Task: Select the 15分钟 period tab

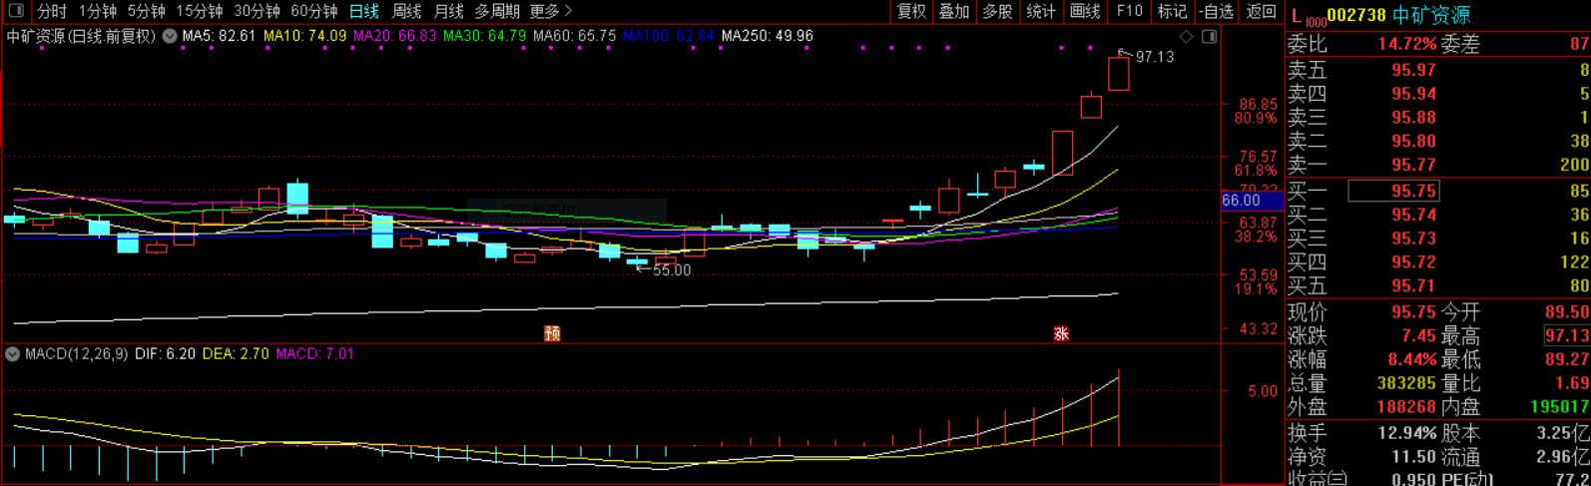Action: click(x=200, y=11)
